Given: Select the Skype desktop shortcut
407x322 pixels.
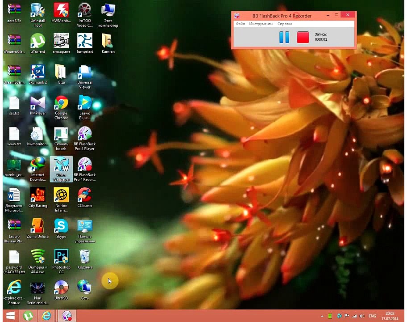Looking at the screenshot, I should coord(61,226).
